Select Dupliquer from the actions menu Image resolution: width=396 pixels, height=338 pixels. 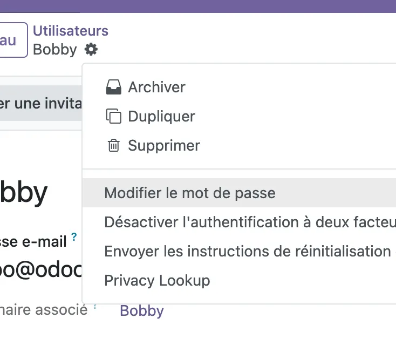[x=161, y=116]
